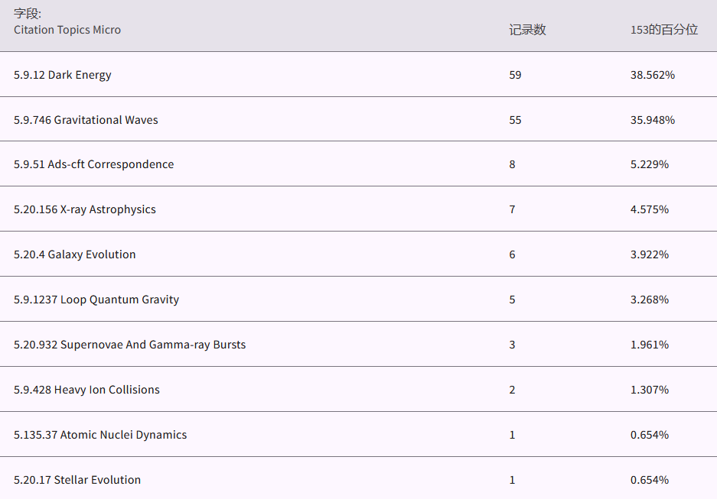
Task: Click the 153的百分位 column header
Action: click(x=663, y=30)
